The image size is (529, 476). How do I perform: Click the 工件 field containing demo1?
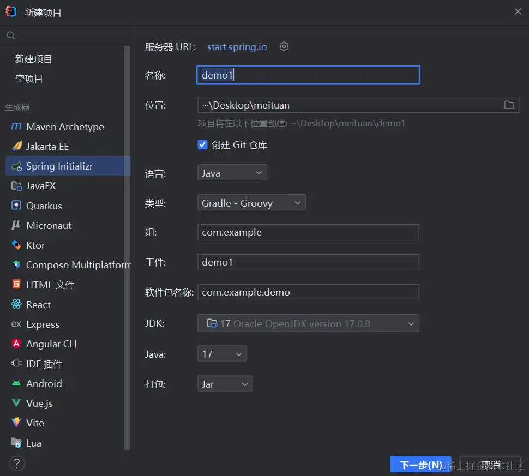(308, 262)
